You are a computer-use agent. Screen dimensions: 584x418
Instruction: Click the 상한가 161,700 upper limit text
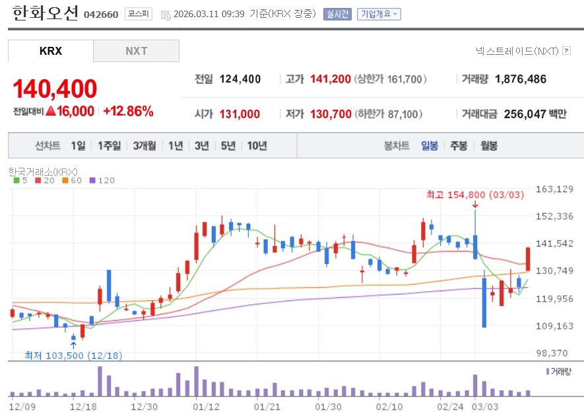click(x=390, y=79)
